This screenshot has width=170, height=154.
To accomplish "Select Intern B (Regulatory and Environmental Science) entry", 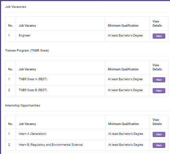I will 51,145.
